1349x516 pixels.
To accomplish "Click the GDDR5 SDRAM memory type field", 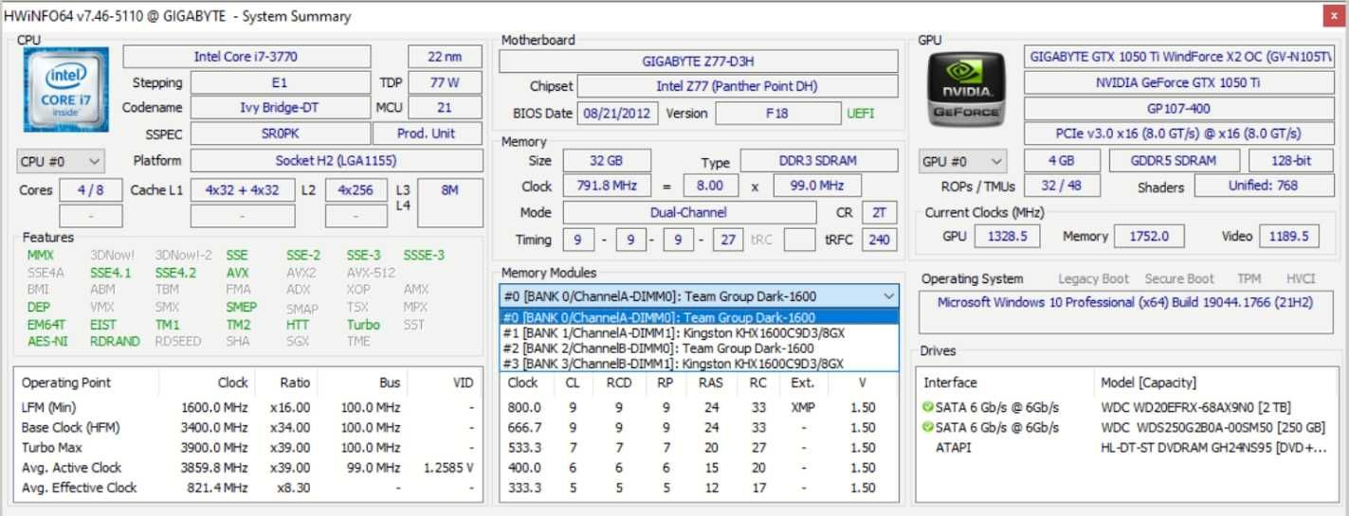I will [1176, 161].
